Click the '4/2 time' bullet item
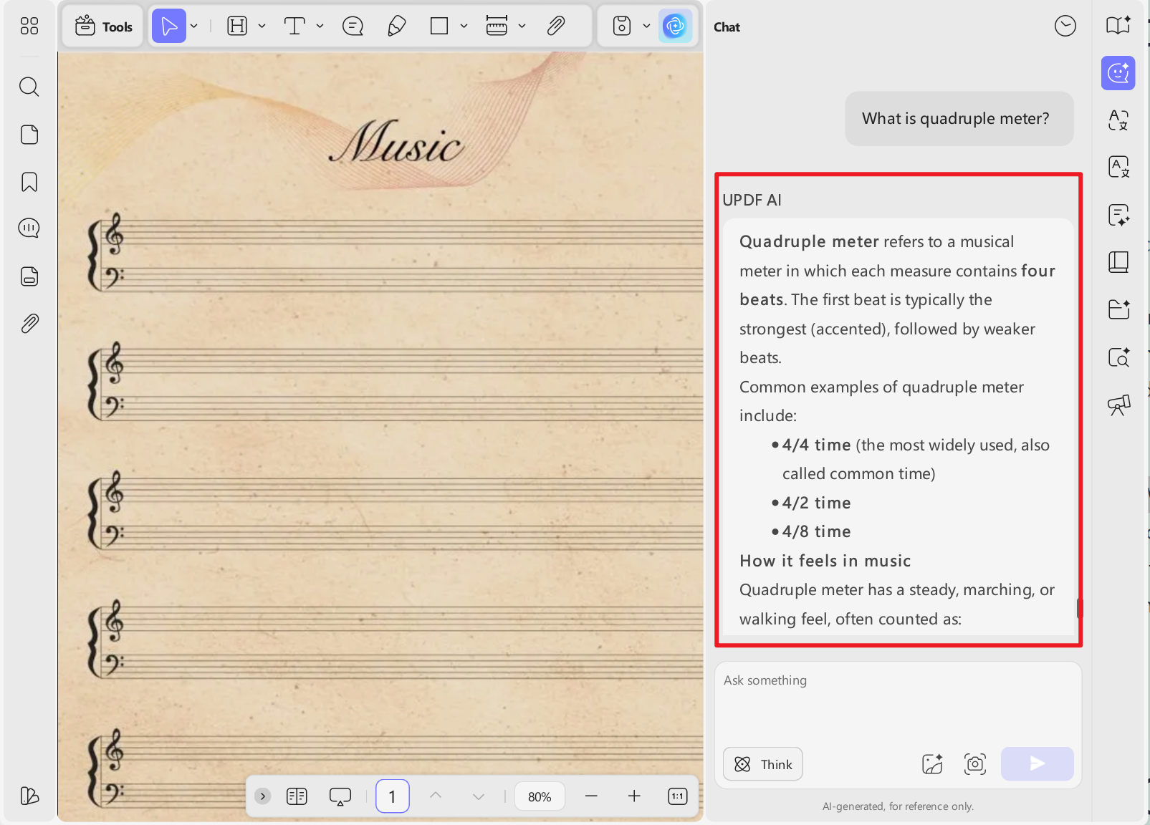Viewport: 1150px width, 825px height. (x=816, y=503)
